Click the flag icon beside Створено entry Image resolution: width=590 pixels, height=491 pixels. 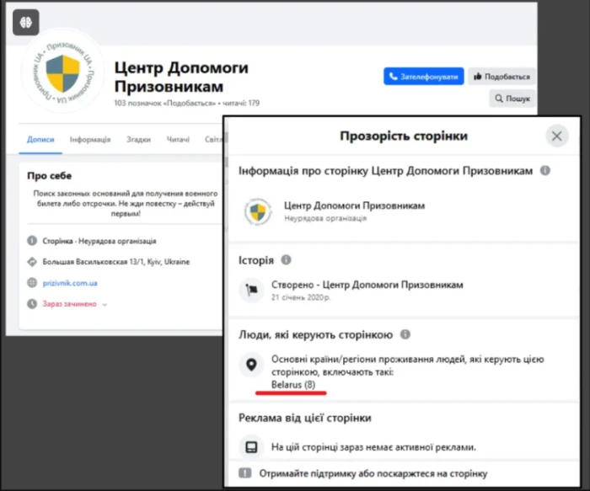[x=251, y=291]
